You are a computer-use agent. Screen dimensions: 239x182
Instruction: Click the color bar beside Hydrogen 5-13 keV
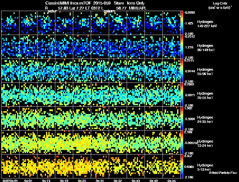point(182,166)
